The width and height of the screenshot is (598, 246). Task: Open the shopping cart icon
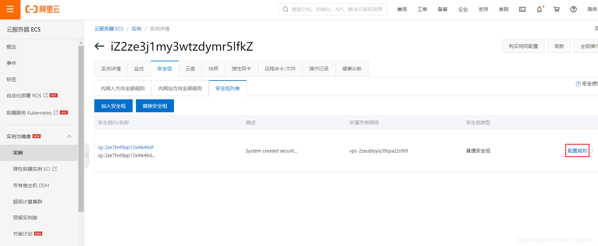click(x=556, y=9)
